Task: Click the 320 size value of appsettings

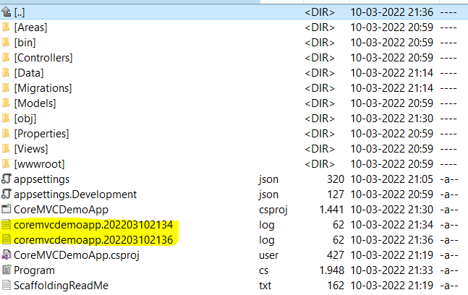Action: (x=336, y=179)
